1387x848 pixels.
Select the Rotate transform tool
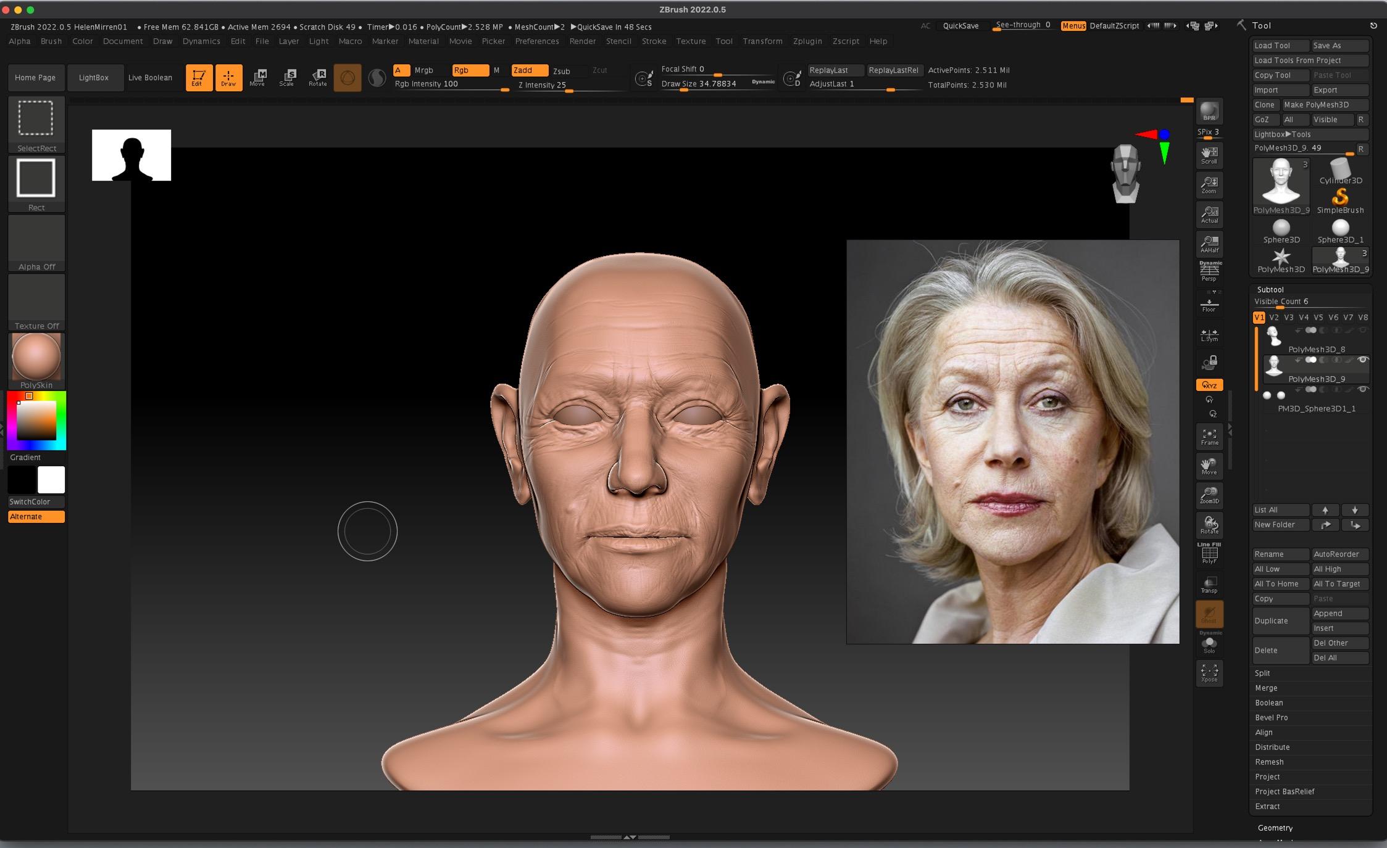(318, 77)
